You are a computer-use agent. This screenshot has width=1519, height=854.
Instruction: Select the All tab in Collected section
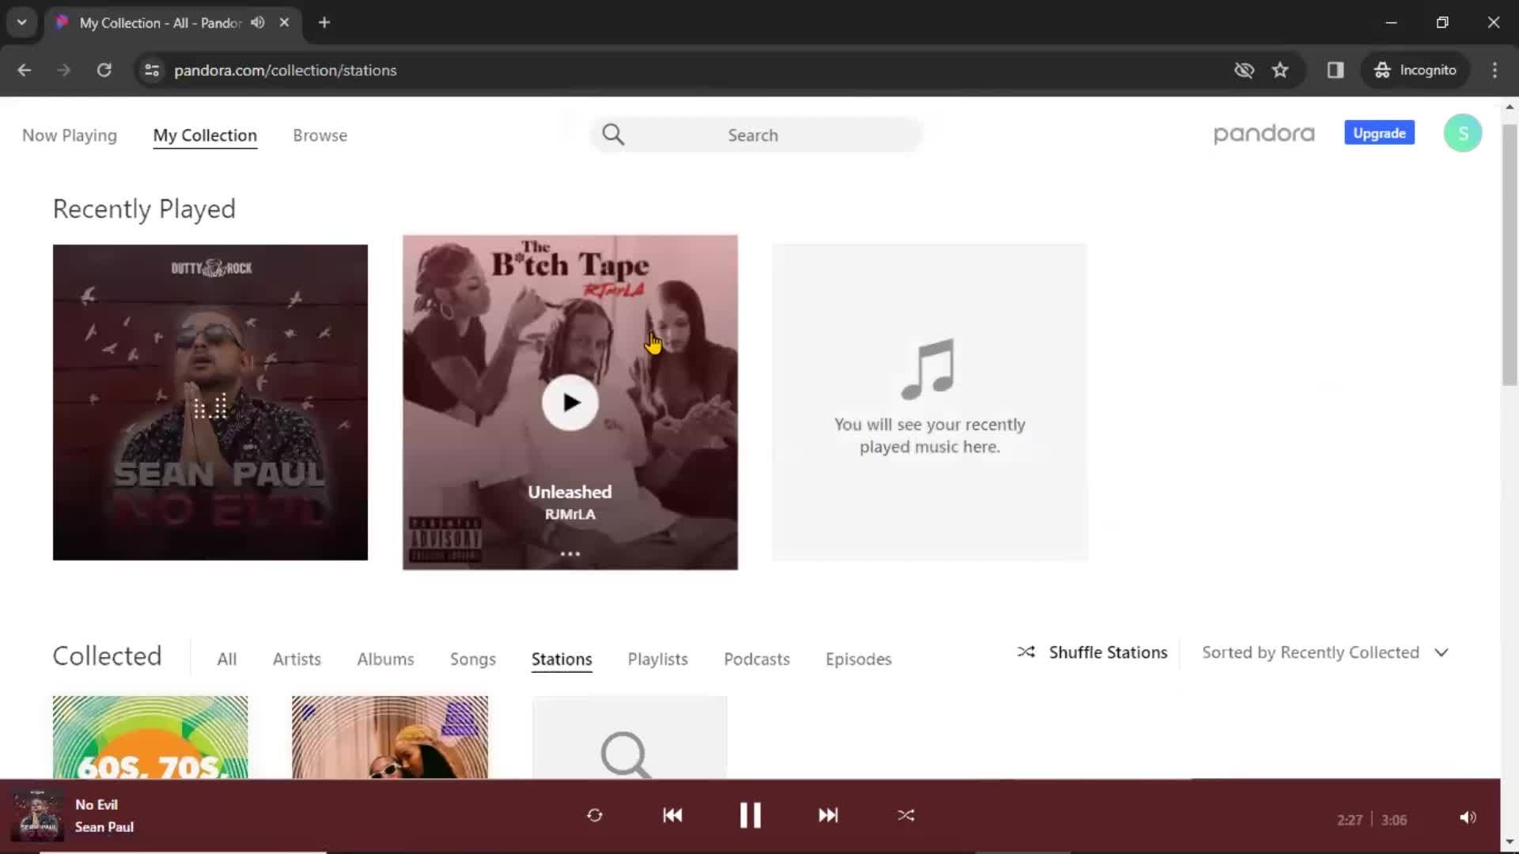click(x=226, y=659)
